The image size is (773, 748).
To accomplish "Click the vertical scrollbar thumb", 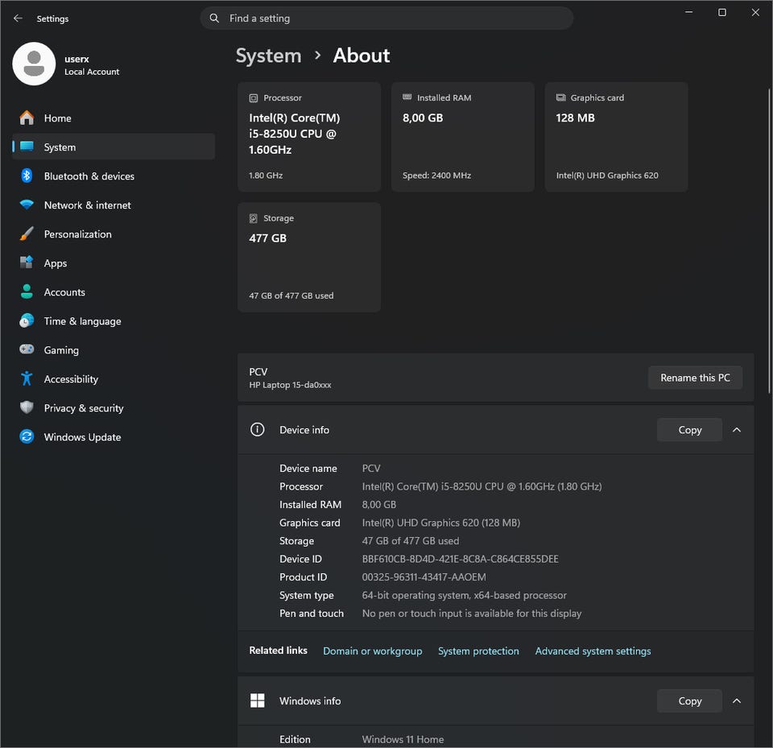I will pos(769,241).
